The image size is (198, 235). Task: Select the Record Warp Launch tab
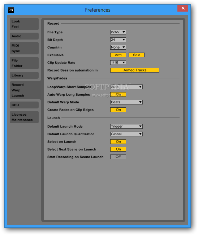[x=25, y=90]
